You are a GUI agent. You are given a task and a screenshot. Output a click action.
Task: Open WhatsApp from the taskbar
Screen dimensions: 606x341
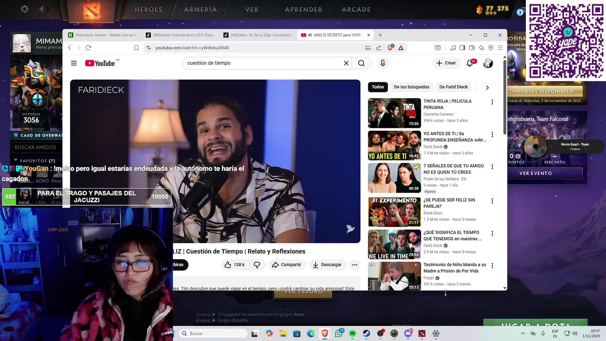(339, 333)
